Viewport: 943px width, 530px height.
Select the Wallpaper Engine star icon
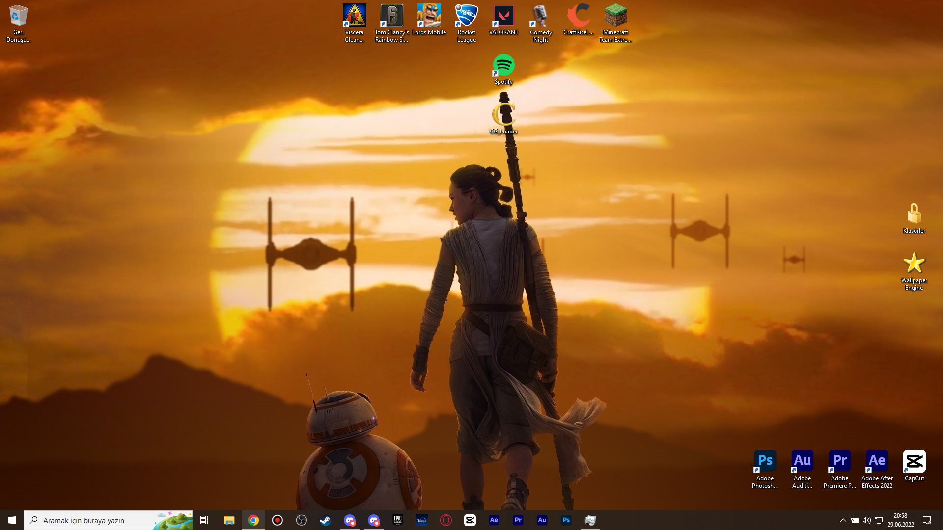click(x=914, y=271)
